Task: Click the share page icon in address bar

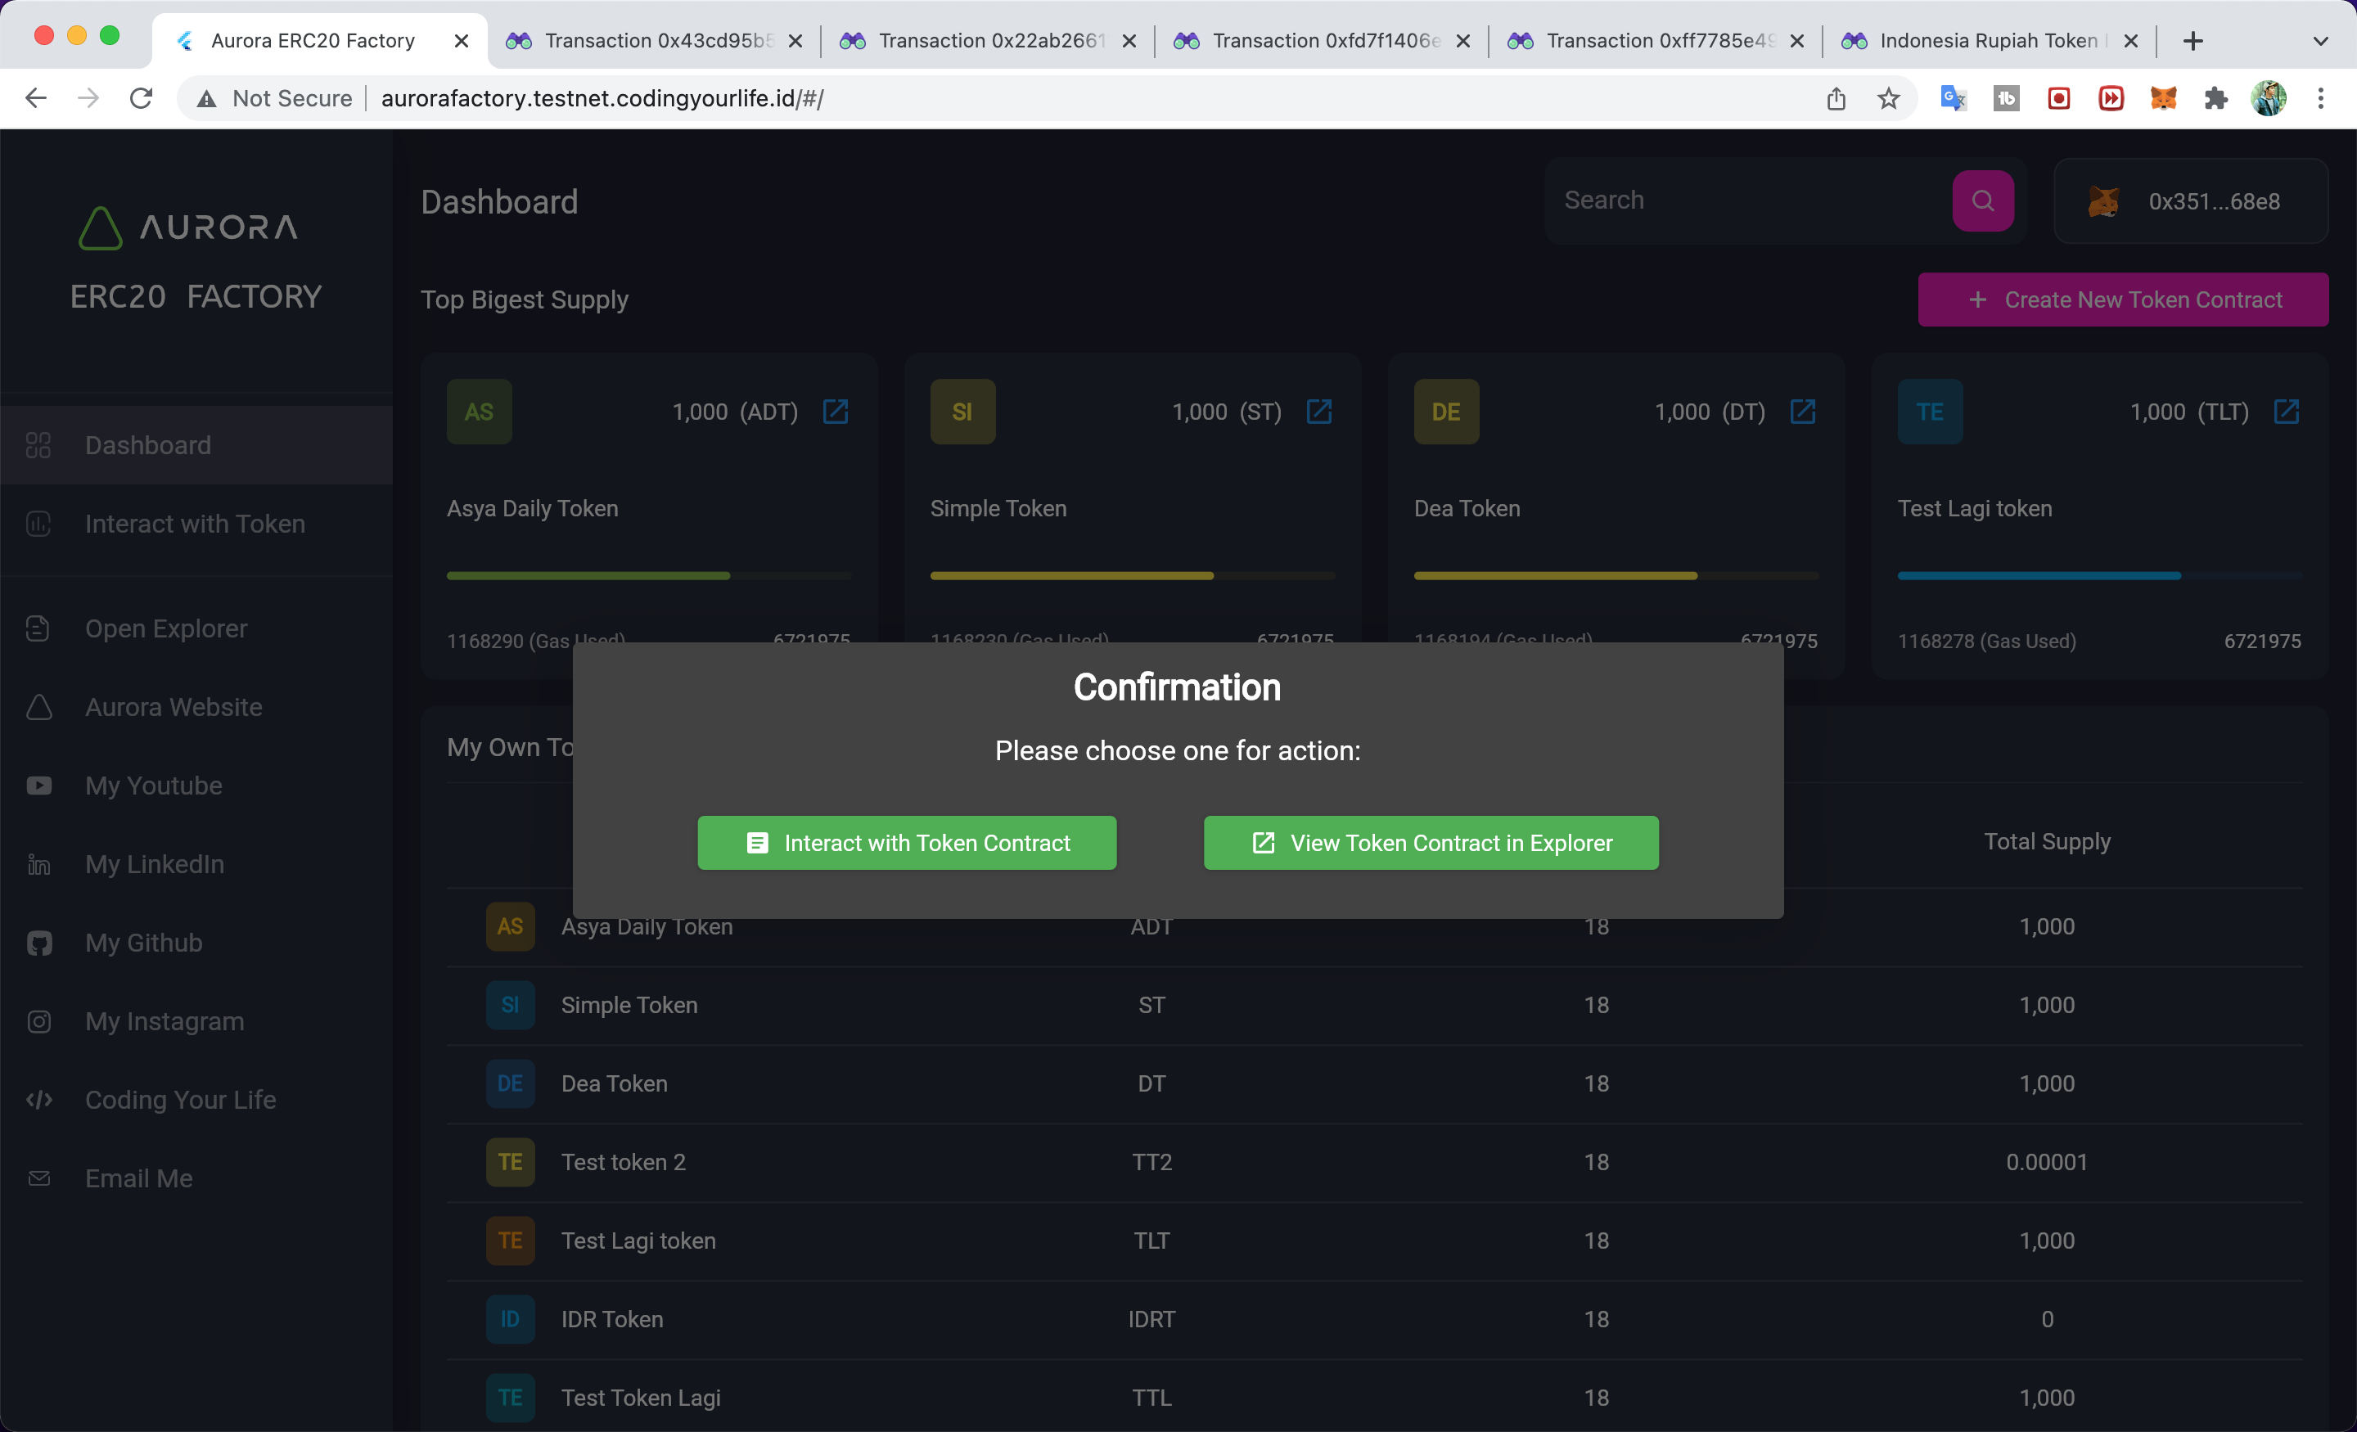Action: (1836, 98)
